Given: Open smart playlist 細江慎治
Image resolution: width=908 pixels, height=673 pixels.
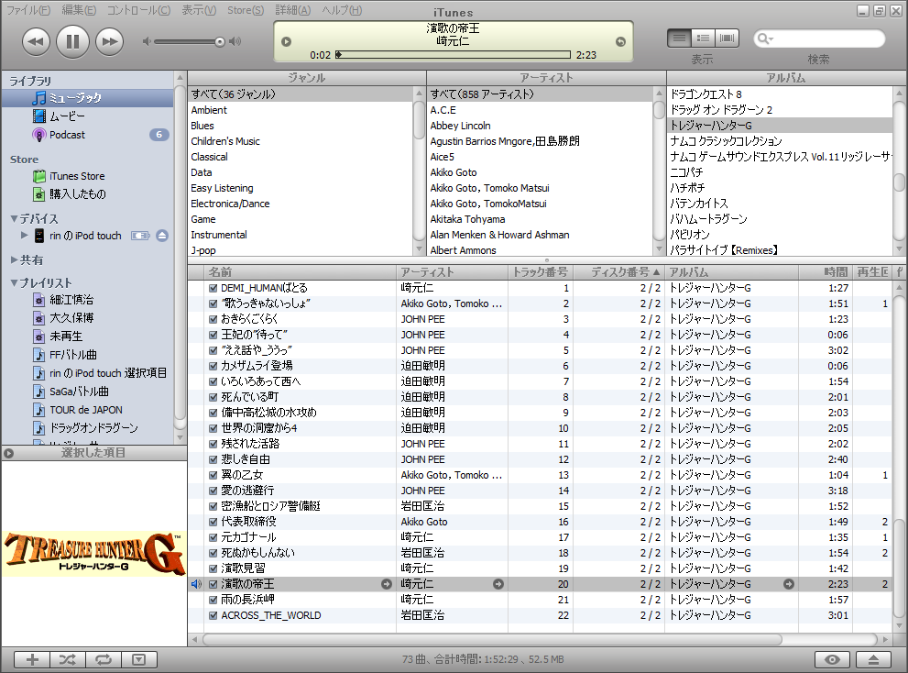Looking at the screenshot, I should click(x=87, y=300).
